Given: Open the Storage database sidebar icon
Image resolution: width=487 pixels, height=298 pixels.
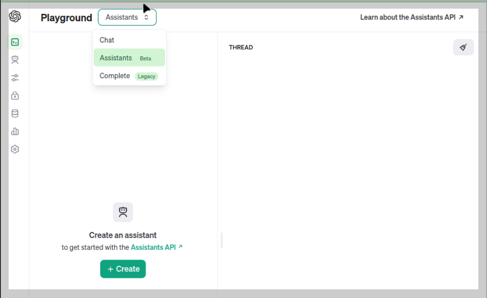Looking at the screenshot, I should 15,113.
